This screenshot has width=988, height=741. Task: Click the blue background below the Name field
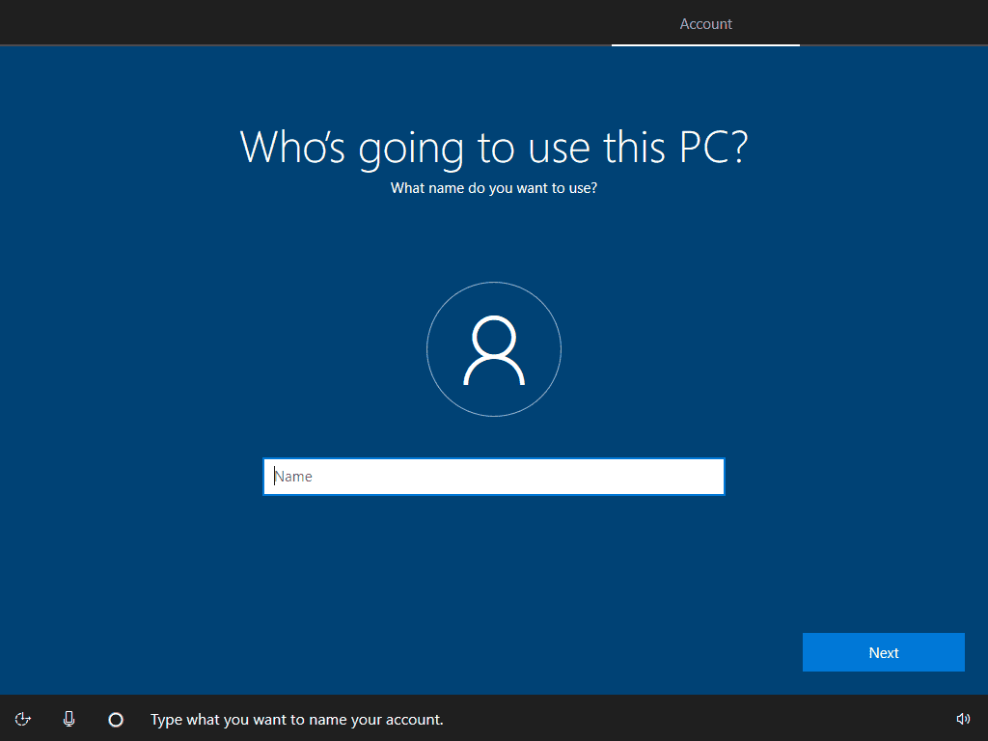coord(493,569)
